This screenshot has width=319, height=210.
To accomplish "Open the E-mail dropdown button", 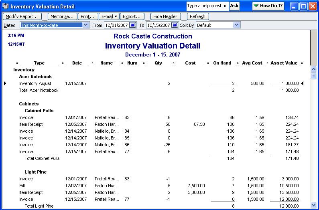I will [x=110, y=16].
